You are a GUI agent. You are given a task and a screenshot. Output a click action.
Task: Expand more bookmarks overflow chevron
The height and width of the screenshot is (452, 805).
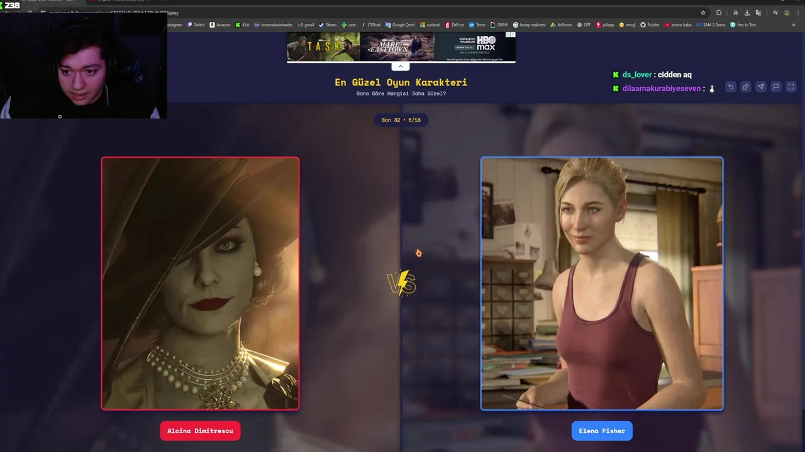point(794,25)
